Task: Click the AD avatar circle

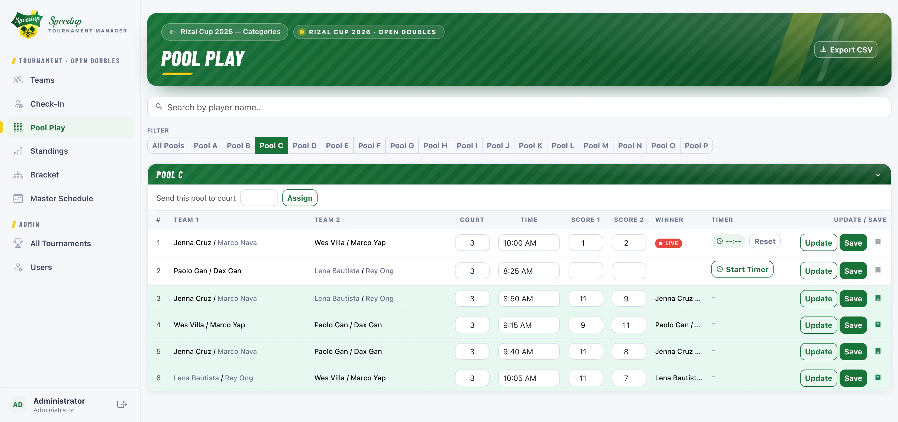Action: click(18, 405)
